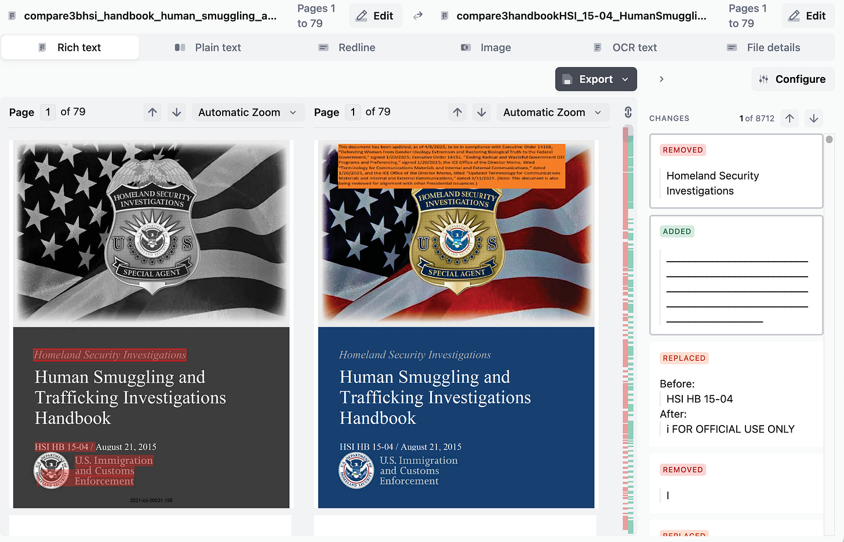Edit the left document
The width and height of the screenshot is (844, 542).
point(375,16)
